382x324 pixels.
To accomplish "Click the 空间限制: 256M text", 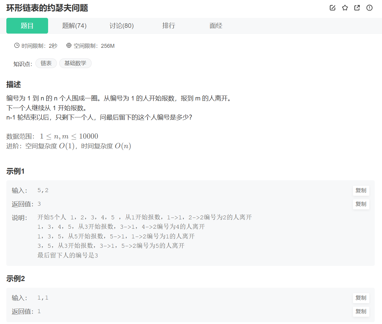I will click(x=94, y=46).
